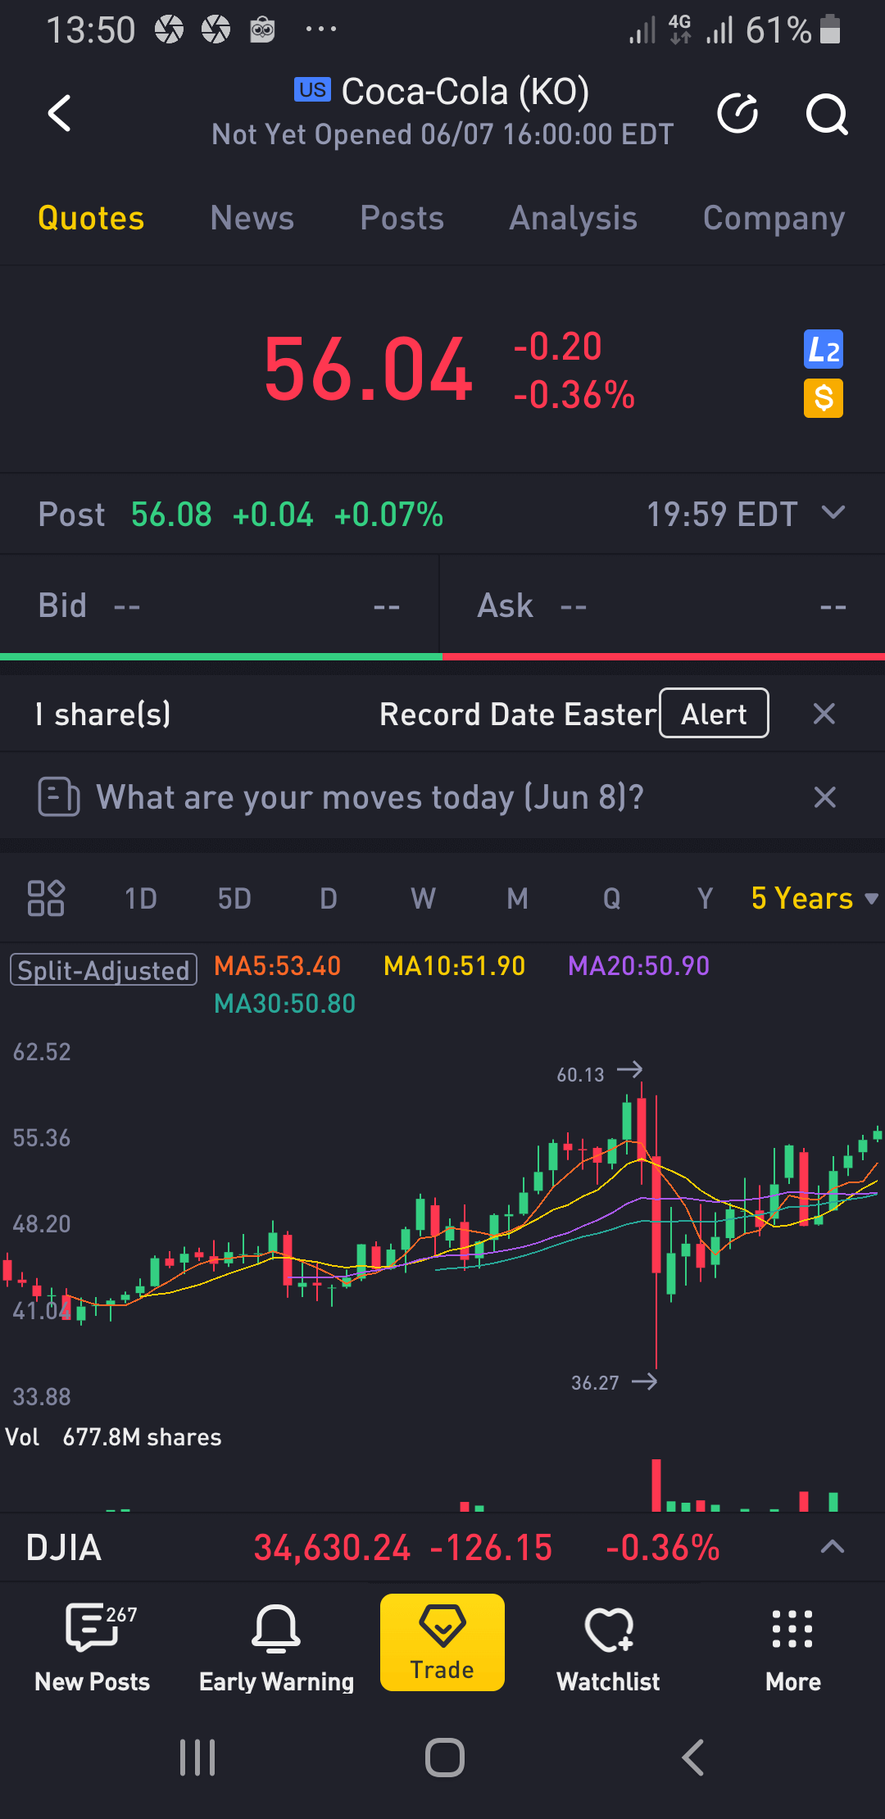Go back using the top-left arrow
The width and height of the screenshot is (885, 1819).
tap(60, 113)
